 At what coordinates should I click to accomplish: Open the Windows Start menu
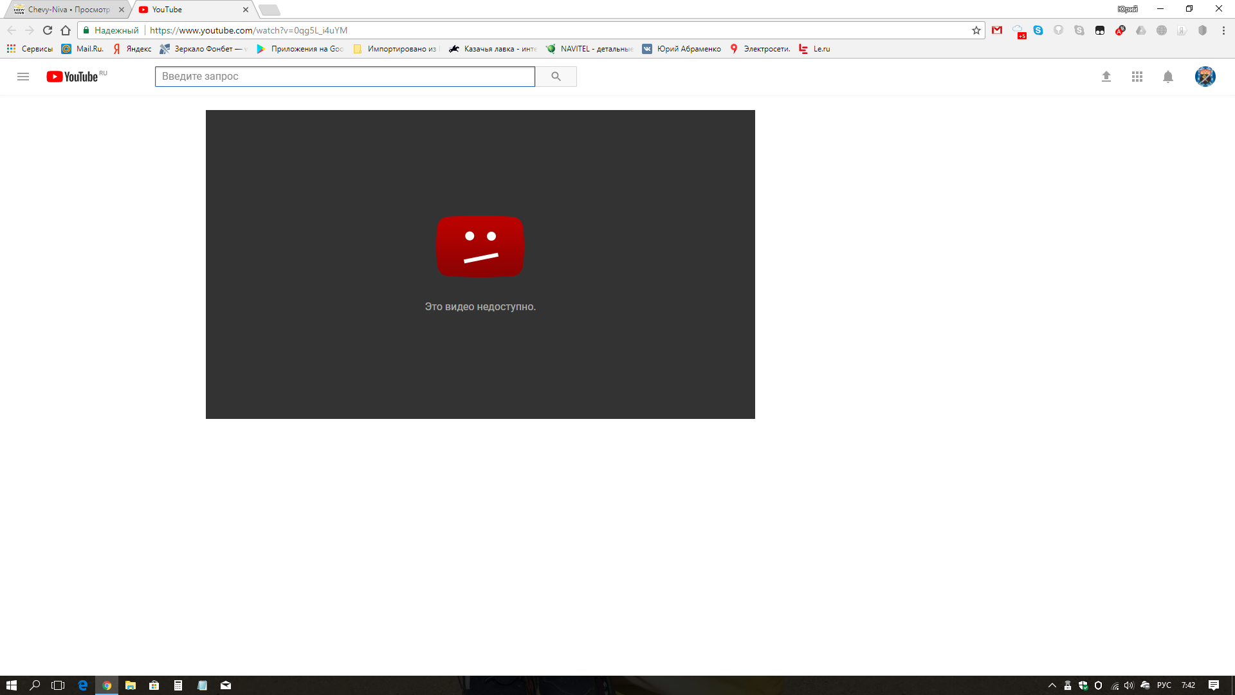point(11,685)
